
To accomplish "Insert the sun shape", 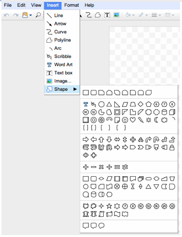I will click(x=148, y=120).
